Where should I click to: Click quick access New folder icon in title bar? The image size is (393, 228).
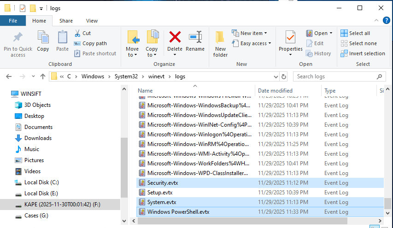pos(33,8)
